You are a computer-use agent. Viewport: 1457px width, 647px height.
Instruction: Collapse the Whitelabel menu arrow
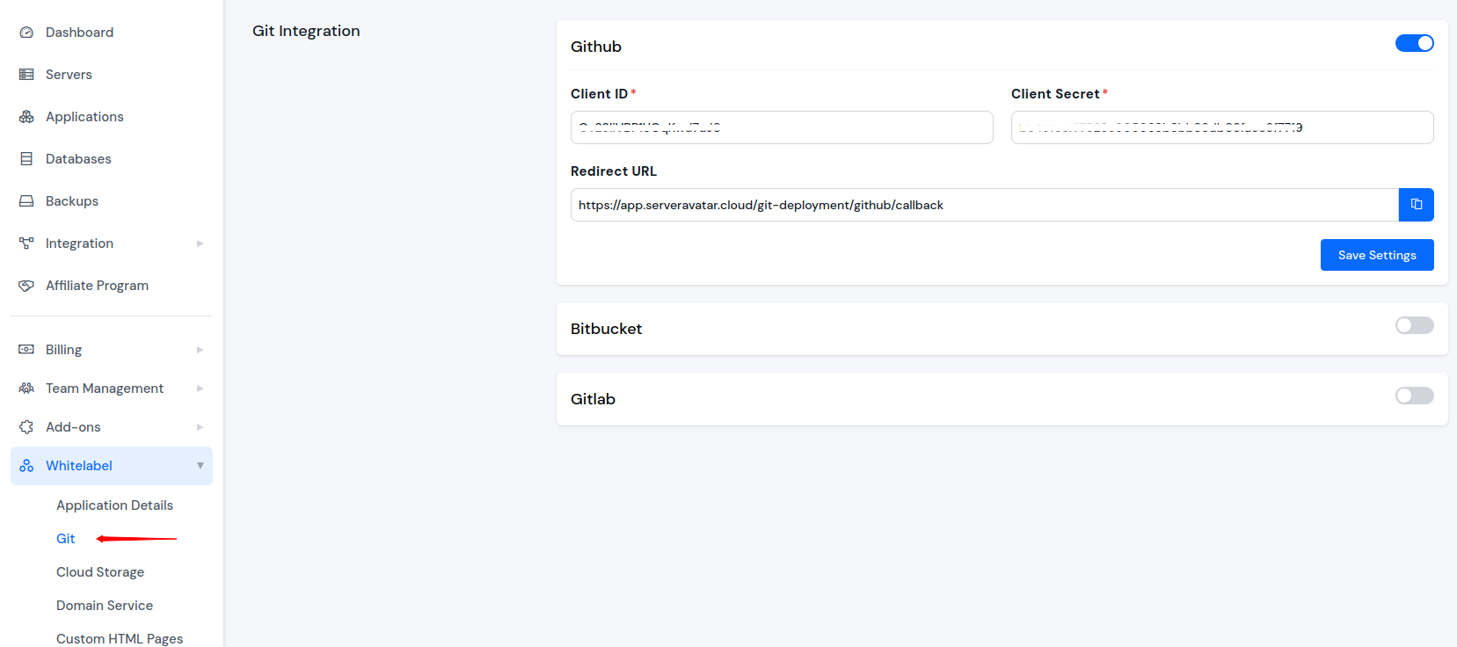pos(200,466)
